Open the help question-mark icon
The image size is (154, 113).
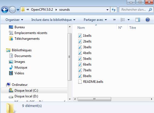[147, 20]
